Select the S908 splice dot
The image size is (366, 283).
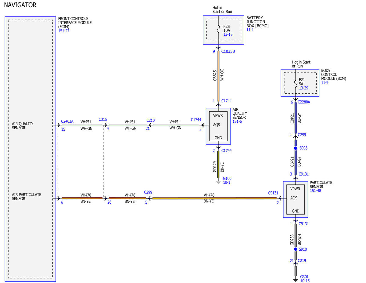[295, 148]
